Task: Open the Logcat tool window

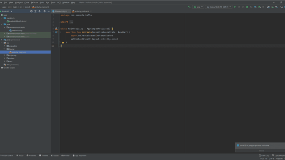Action: 55,156
